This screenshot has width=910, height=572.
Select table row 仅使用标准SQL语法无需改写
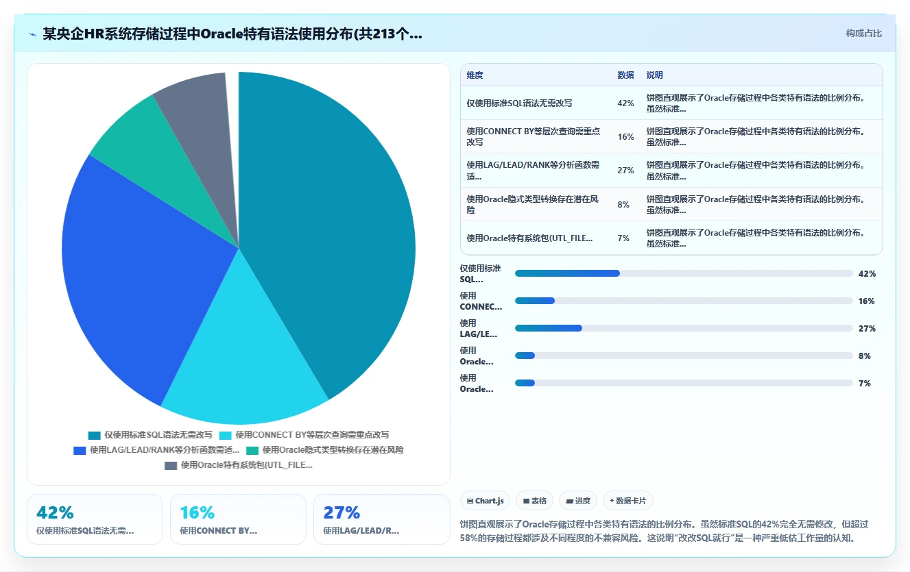[x=671, y=103]
